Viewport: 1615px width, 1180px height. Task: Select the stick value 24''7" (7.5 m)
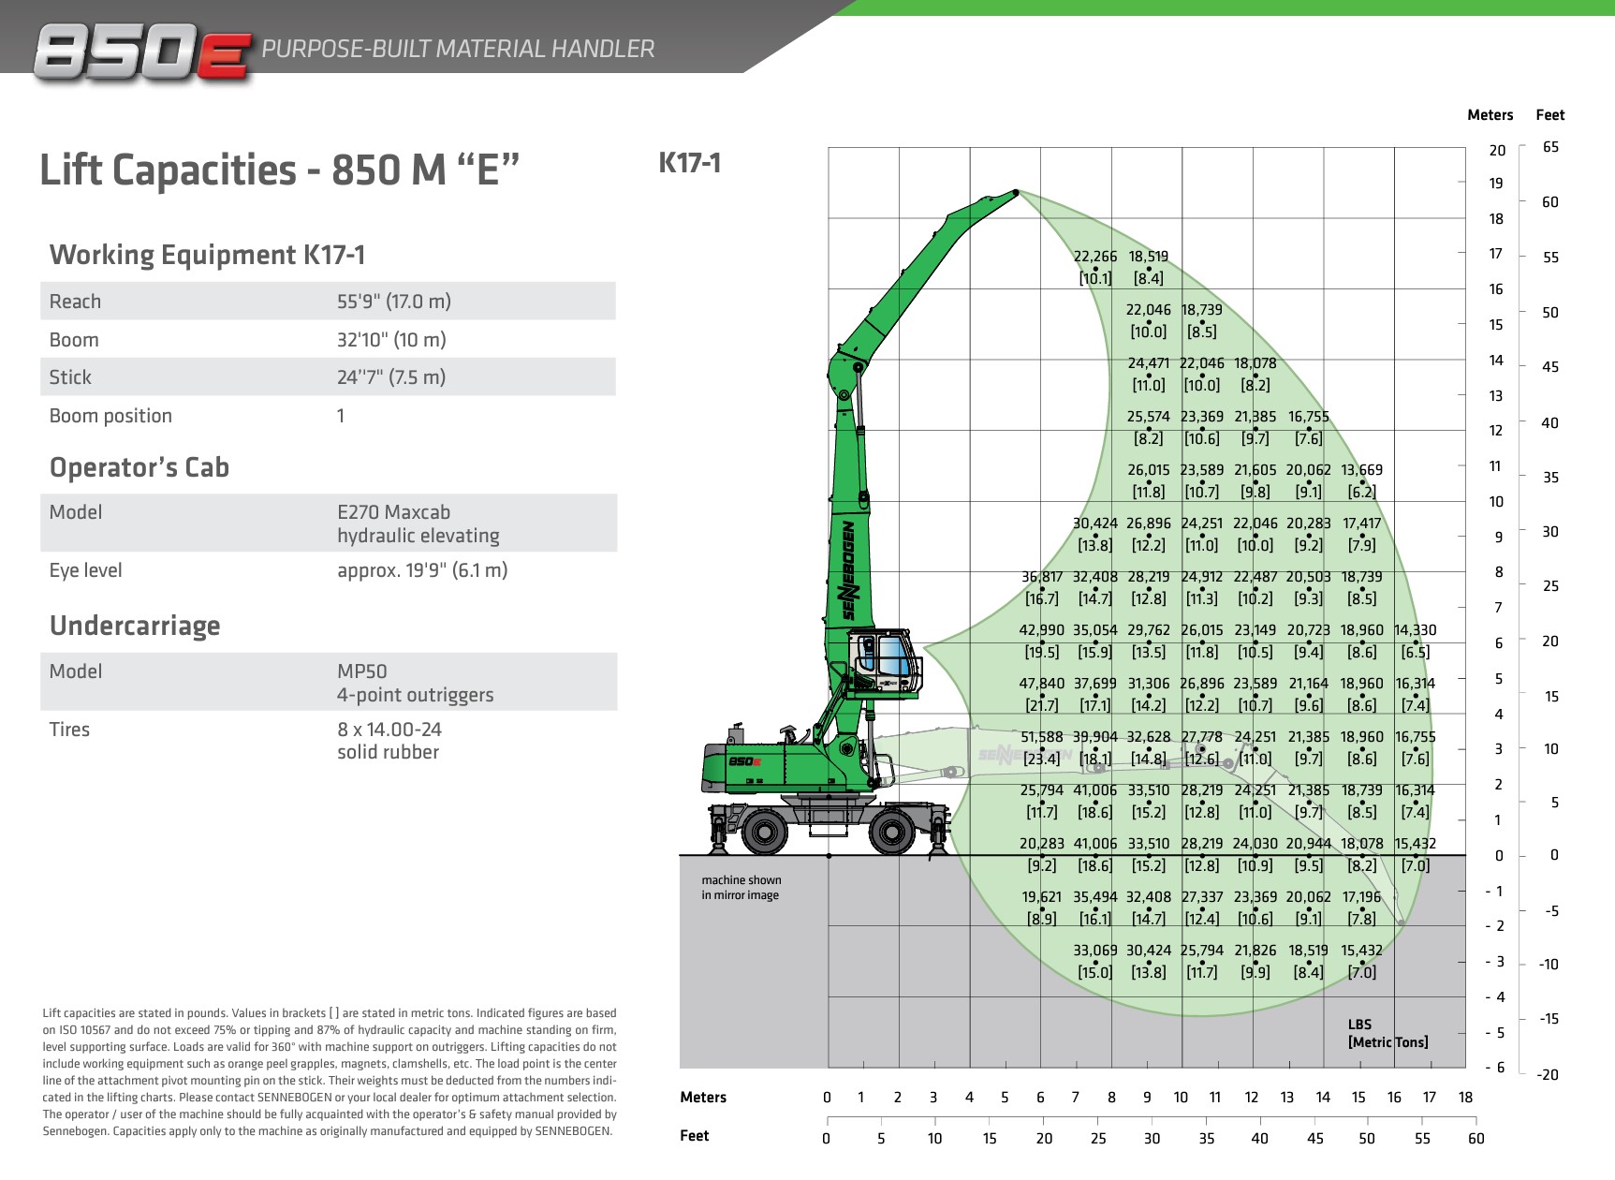pos(391,377)
